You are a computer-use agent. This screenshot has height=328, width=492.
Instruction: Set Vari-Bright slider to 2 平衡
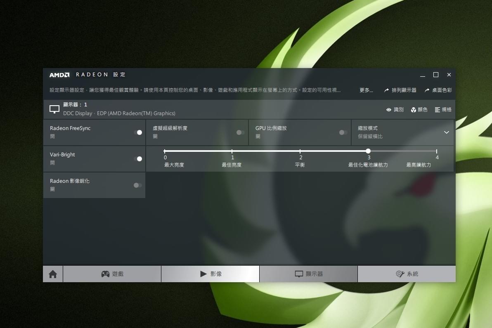click(x=300, y=151)
